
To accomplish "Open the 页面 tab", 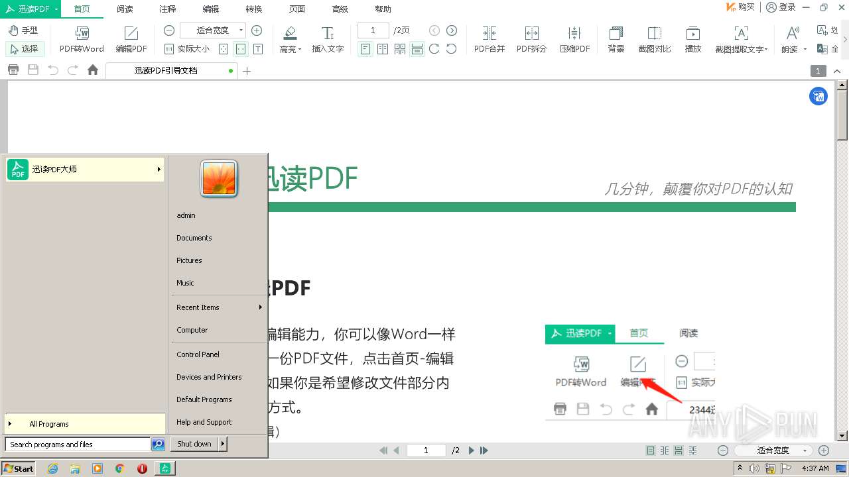I will 297,9.
